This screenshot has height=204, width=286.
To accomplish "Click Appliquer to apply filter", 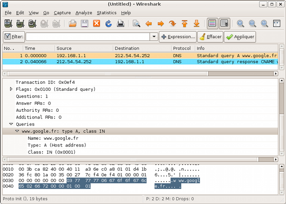I will [x=240, y=37].
